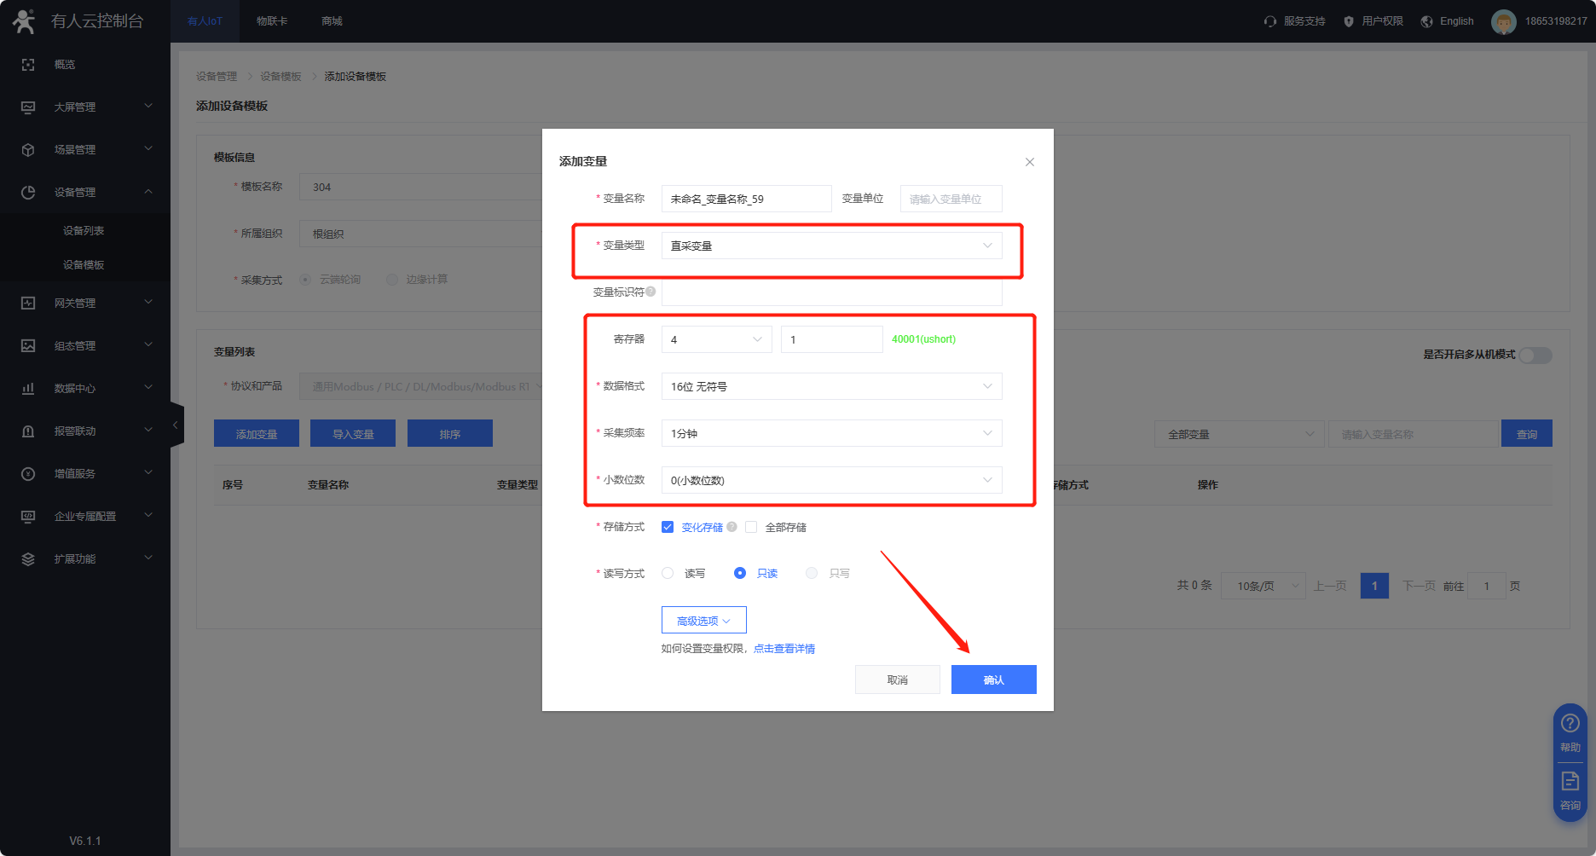1596x856 pixels.
Task: Select the 读写 radio button
Action: pyautogui.click(x=668, y=573)
